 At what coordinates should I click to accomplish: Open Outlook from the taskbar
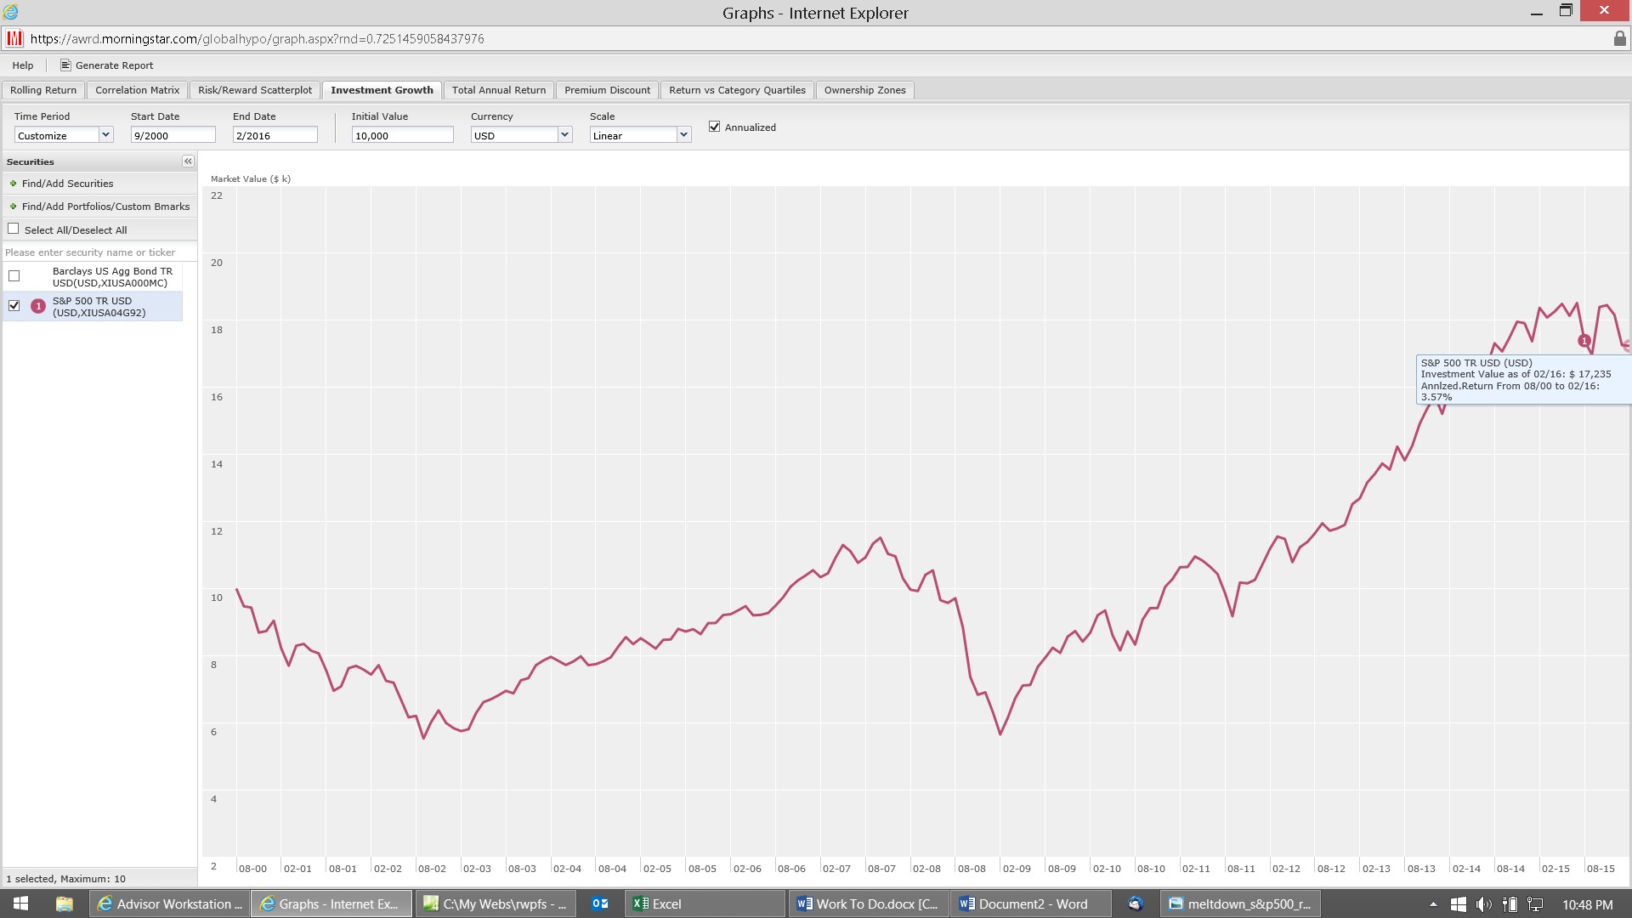click(x=600, y=904)
